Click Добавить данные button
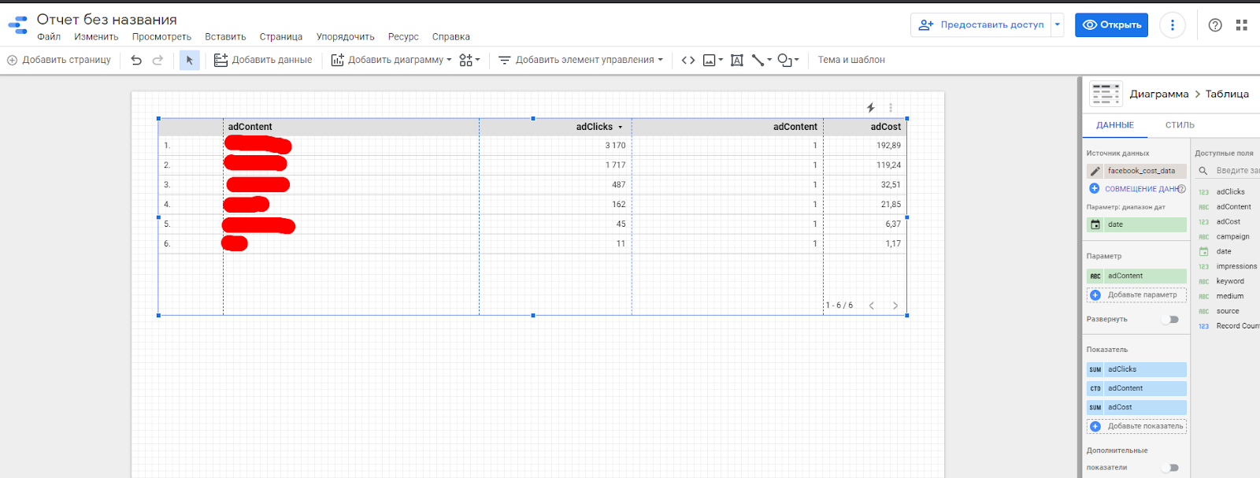 click(x=263, y=60)
